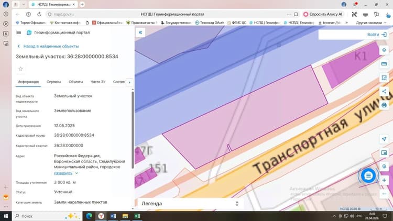Zoom in the map with plus button
The image size is (393, 221).
coord(384,180)
